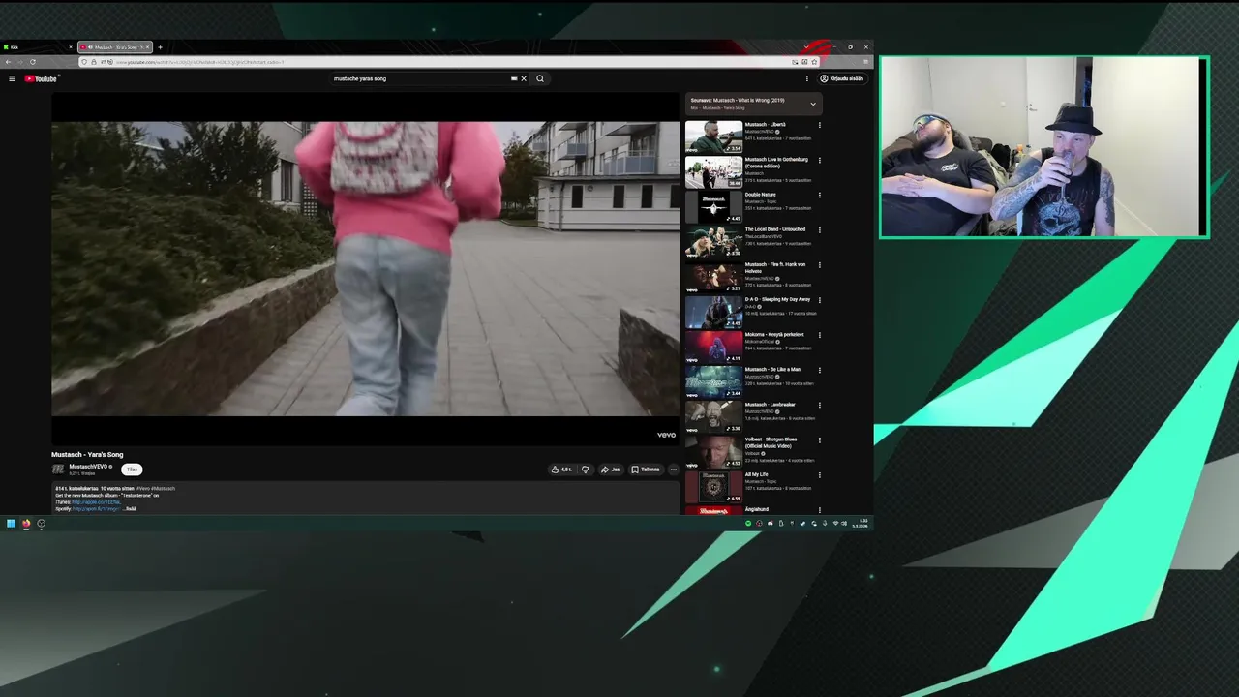Sign in with the Kirjaudu sisään button
The width and height of the screenshot is (1239, 697).
(x=842, y=78)
